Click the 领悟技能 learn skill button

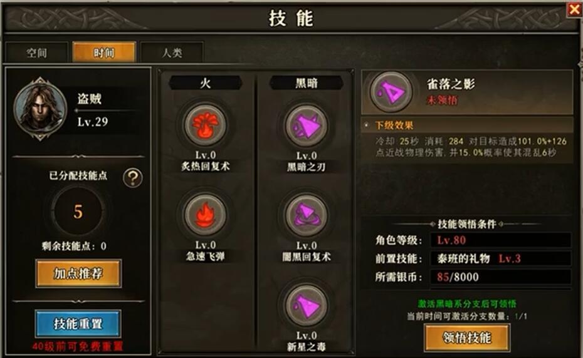[467, 337]
